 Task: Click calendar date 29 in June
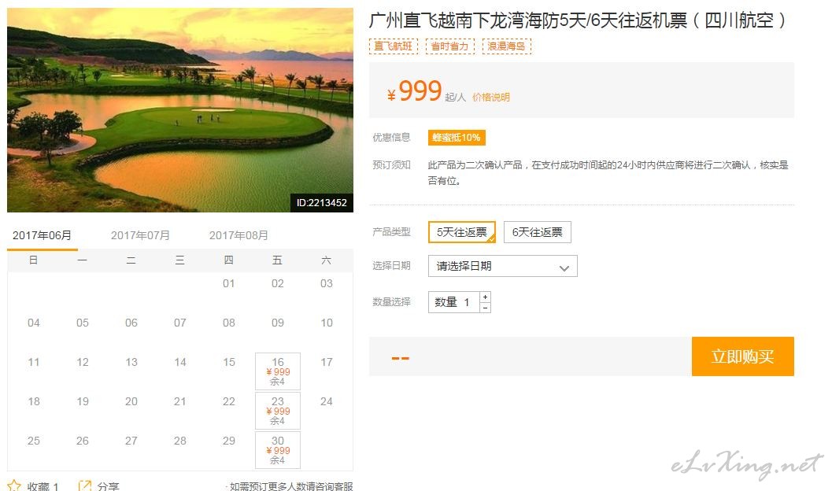tap(229, 441)
